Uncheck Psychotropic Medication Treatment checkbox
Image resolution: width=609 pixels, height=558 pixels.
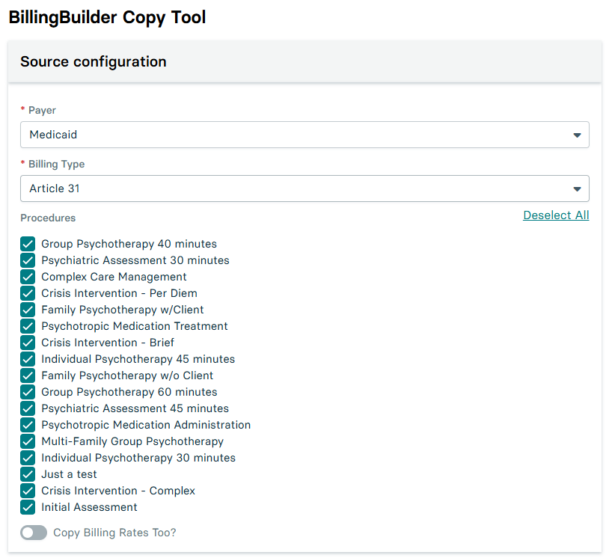click(x=28, y=326)
